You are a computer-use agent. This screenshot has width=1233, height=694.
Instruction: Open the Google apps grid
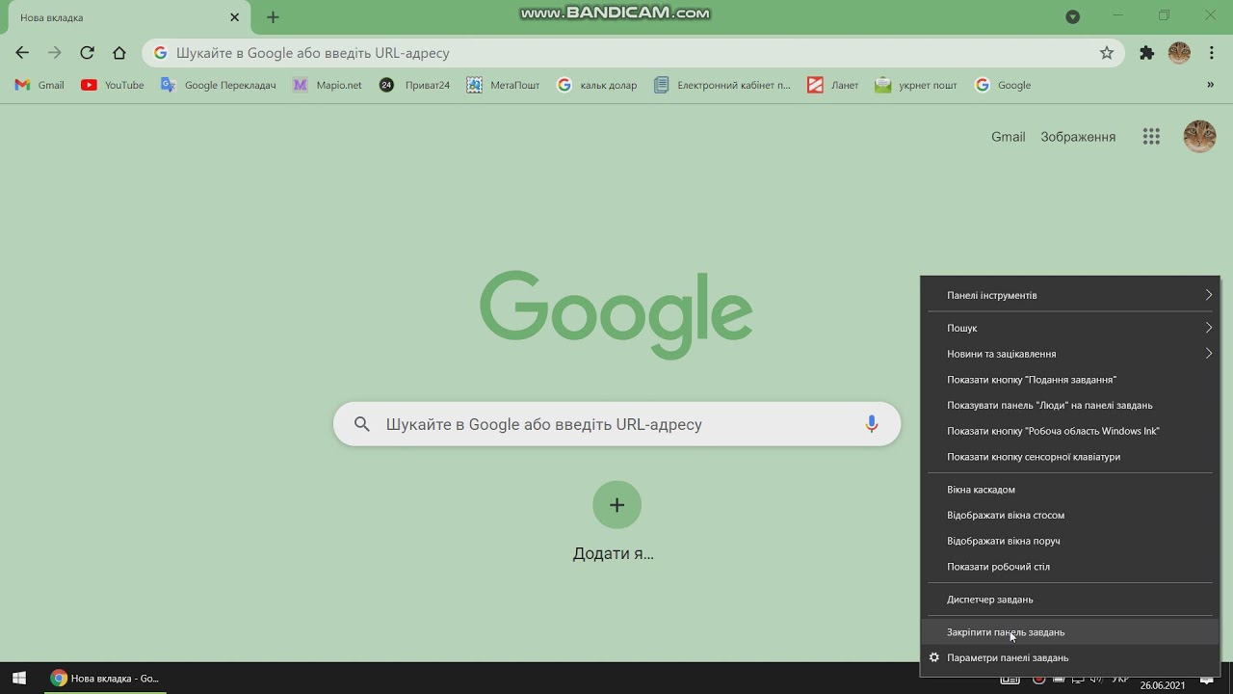pyautogui.click(x=1151, y=137)
